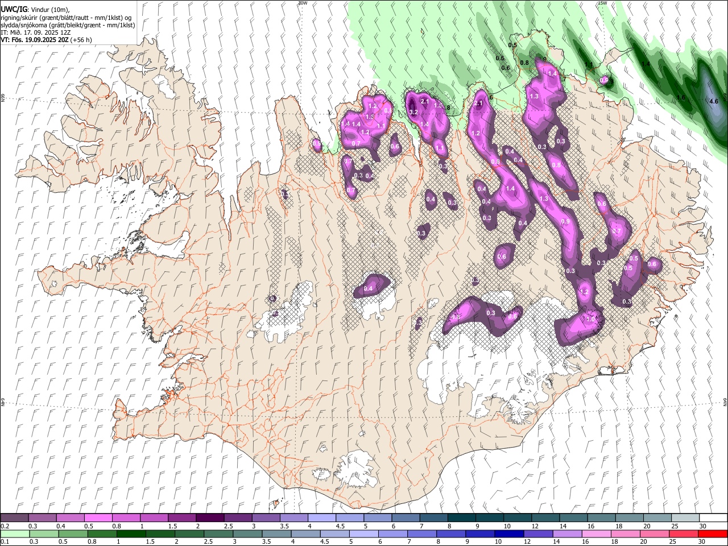Viewport: 728px width, 546px height.
Task: Click the '15W' longitude label
Action: (x=602, y=3)
